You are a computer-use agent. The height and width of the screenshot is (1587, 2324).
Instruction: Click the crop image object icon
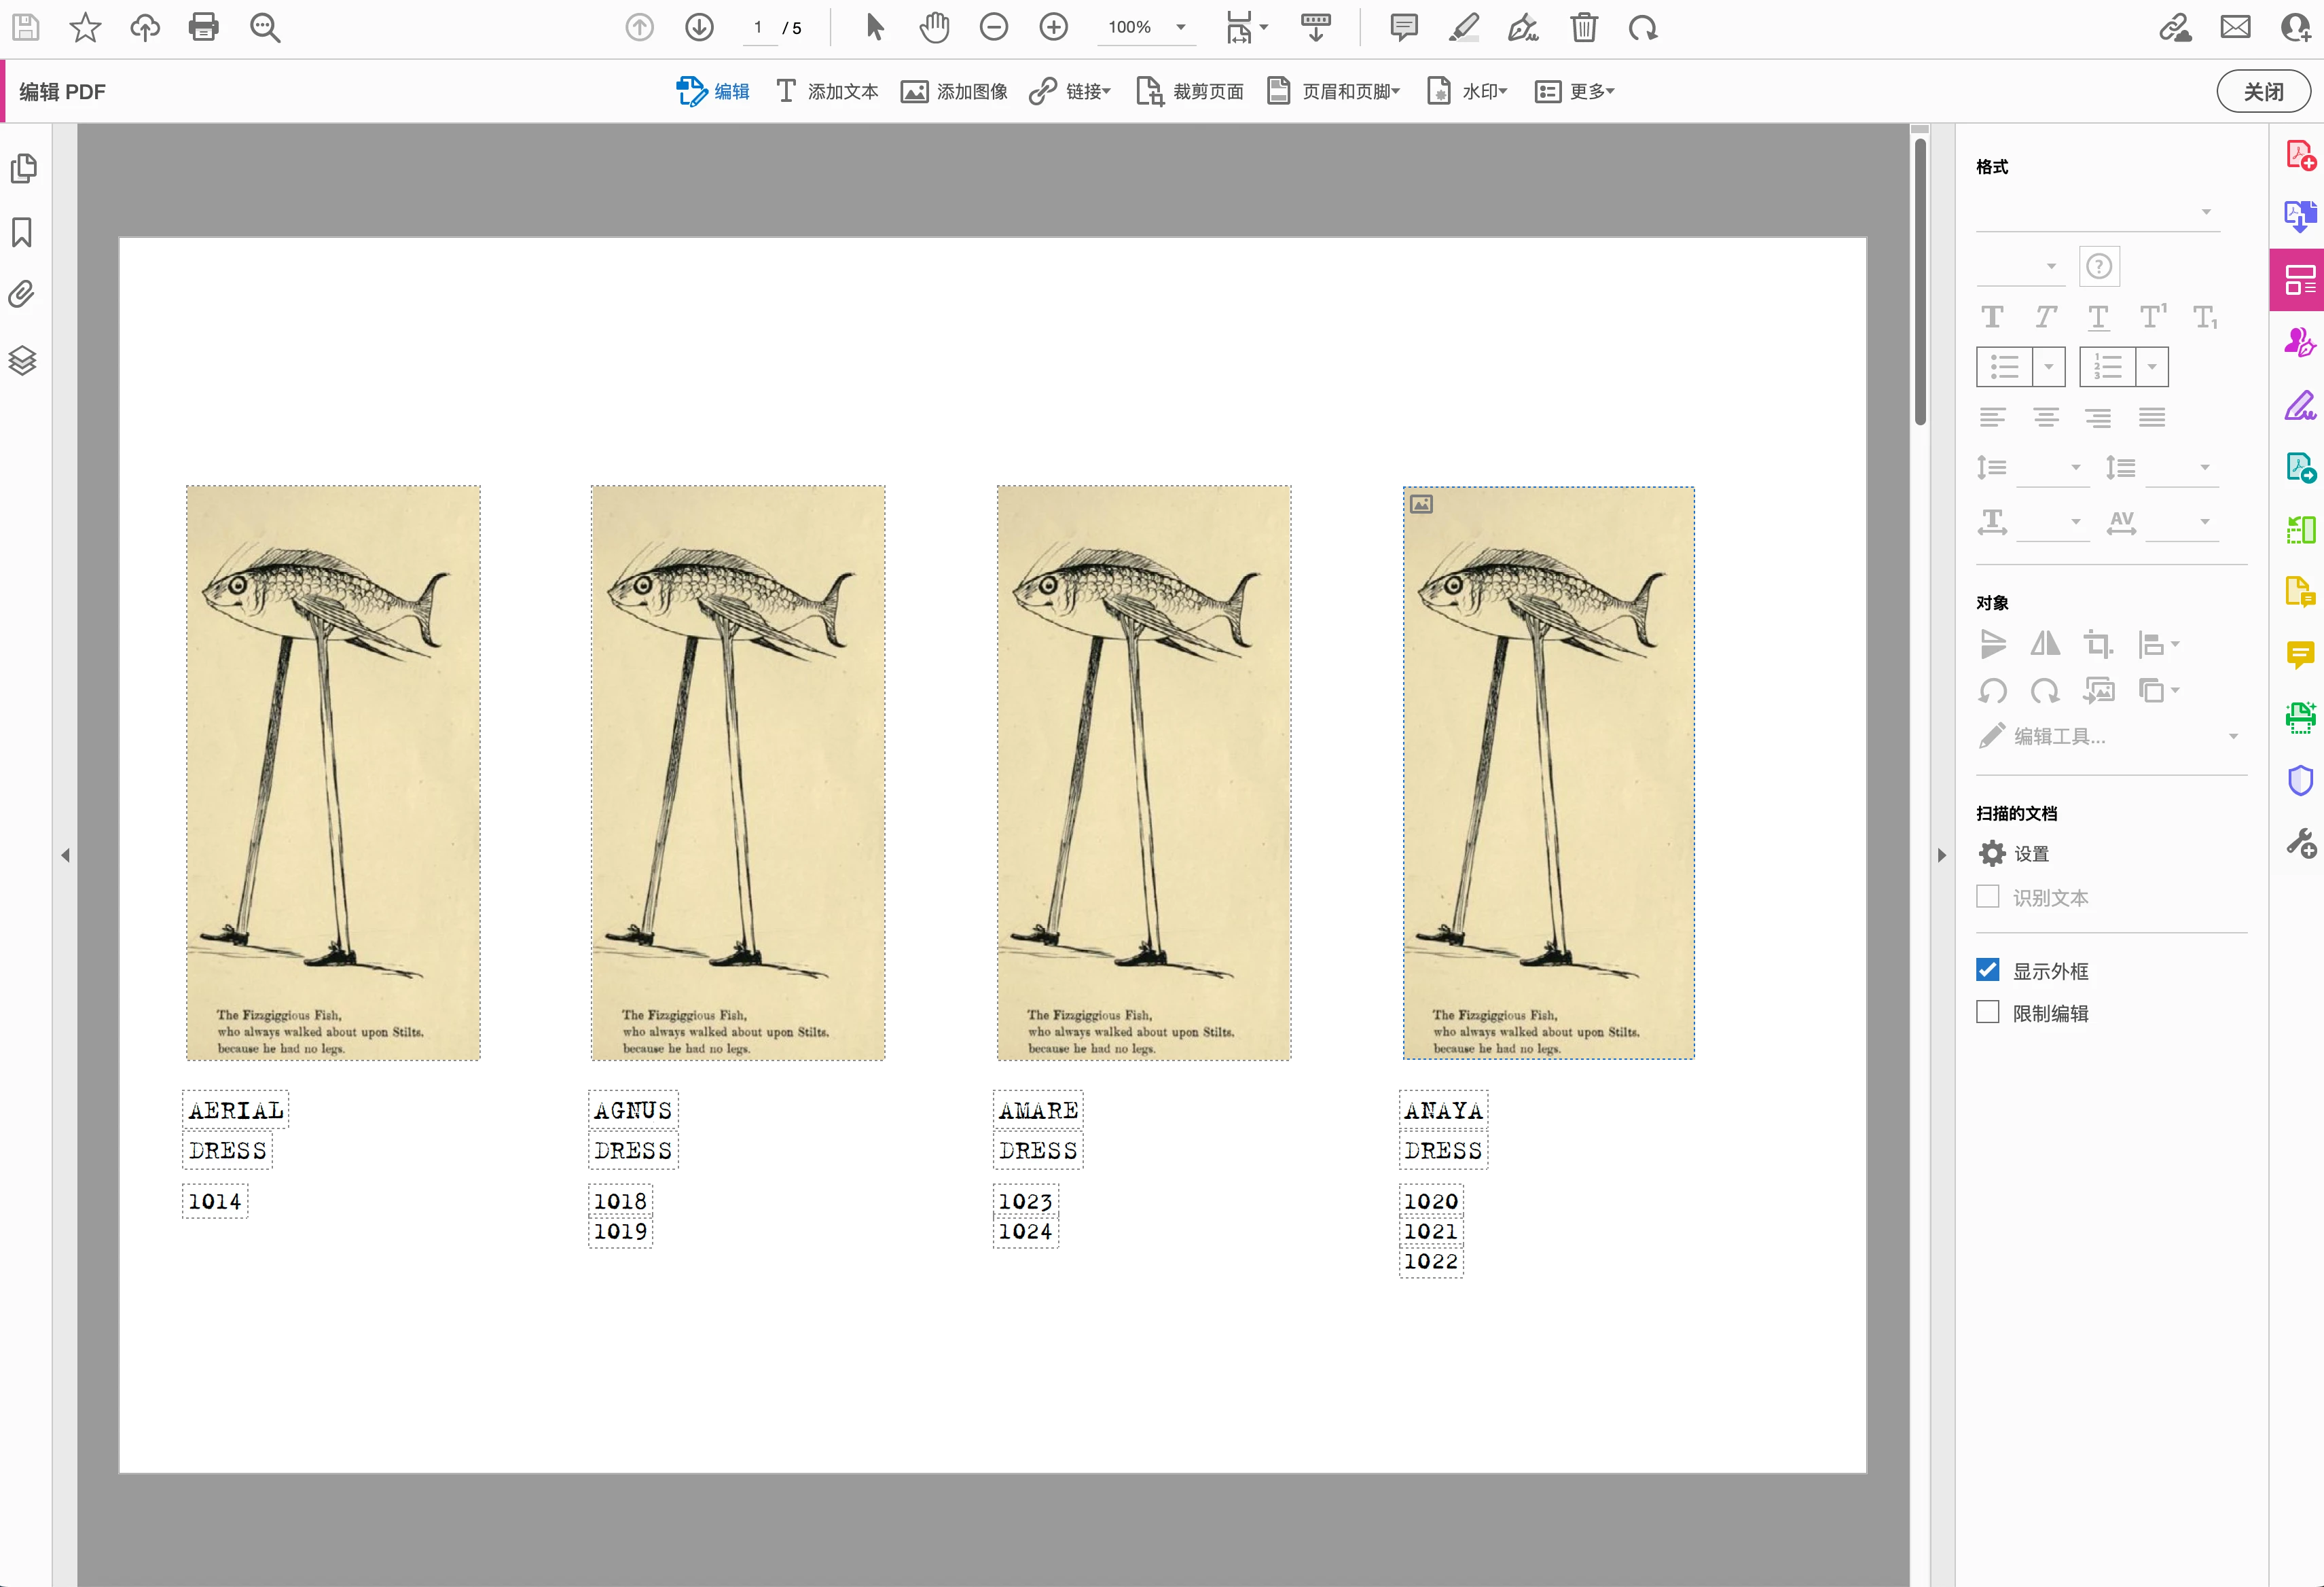(x=2097, y=643)
